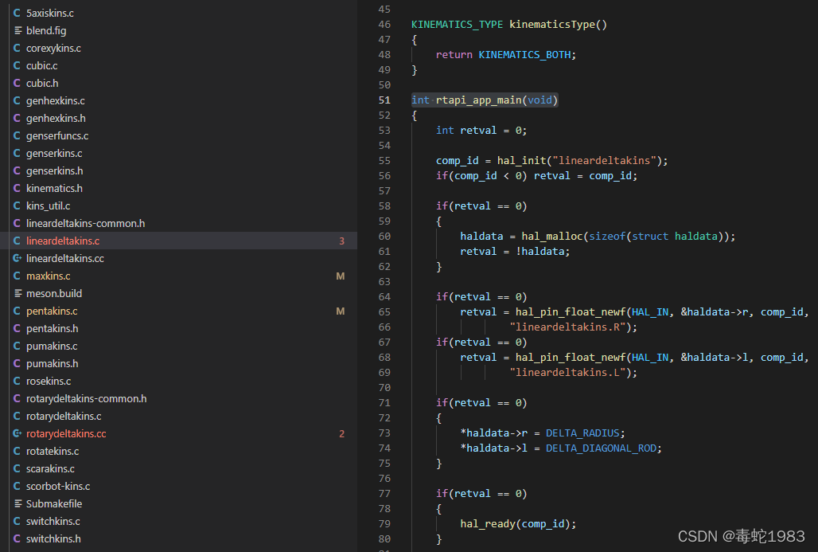Open genserkins.h header file
Image resolution: width=818 pixels, height=552 pixels.
point(55,170)
